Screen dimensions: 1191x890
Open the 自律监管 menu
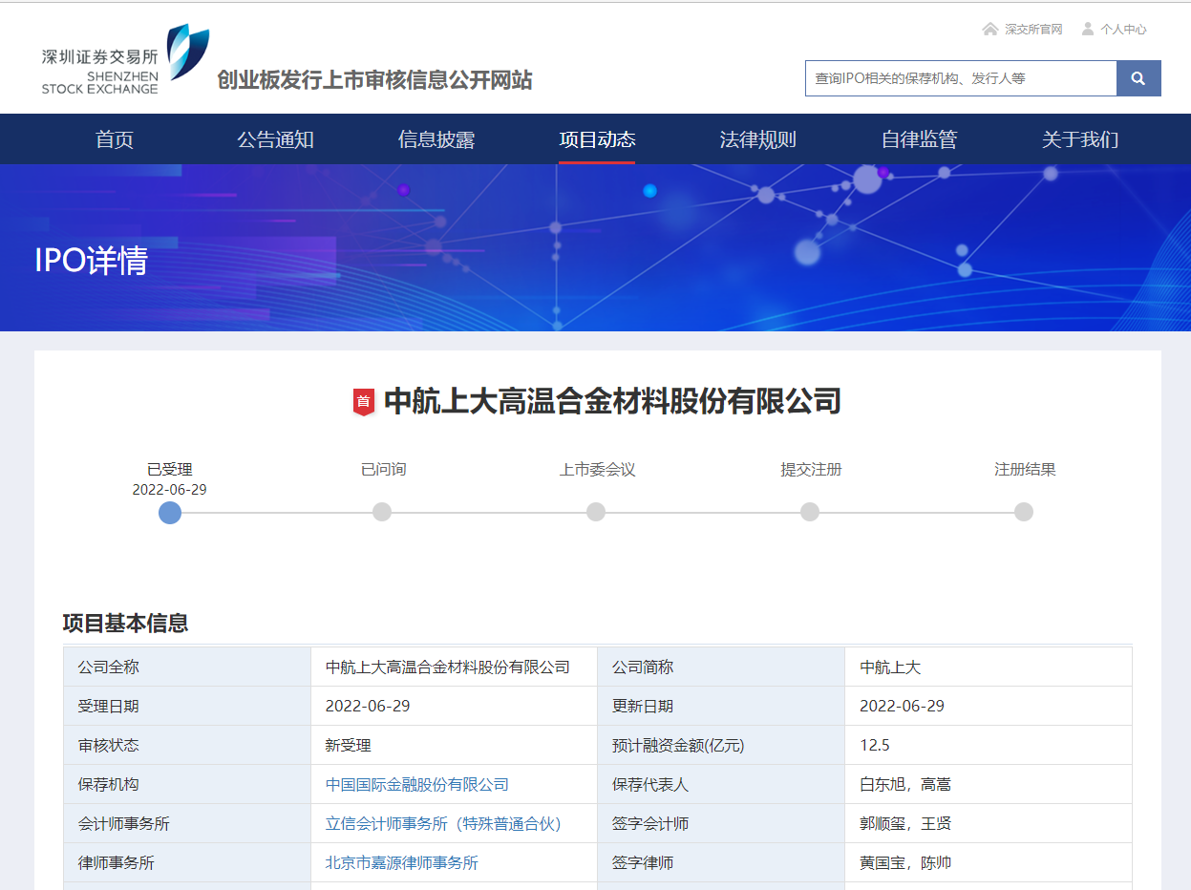919,139
